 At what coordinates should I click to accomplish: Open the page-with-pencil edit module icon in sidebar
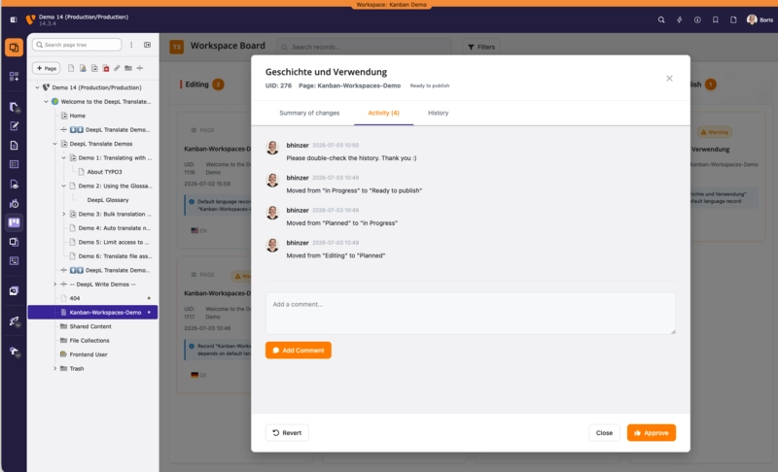[14, 126]
